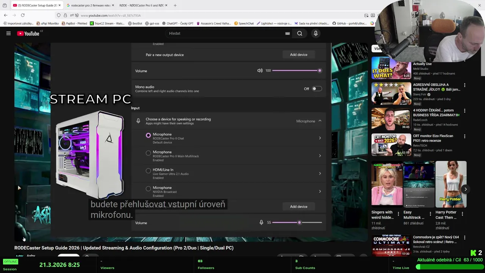Collapse the Microphone input device list
The width and height of the screenshot is (485, 273).
click(x=320, y=121)
